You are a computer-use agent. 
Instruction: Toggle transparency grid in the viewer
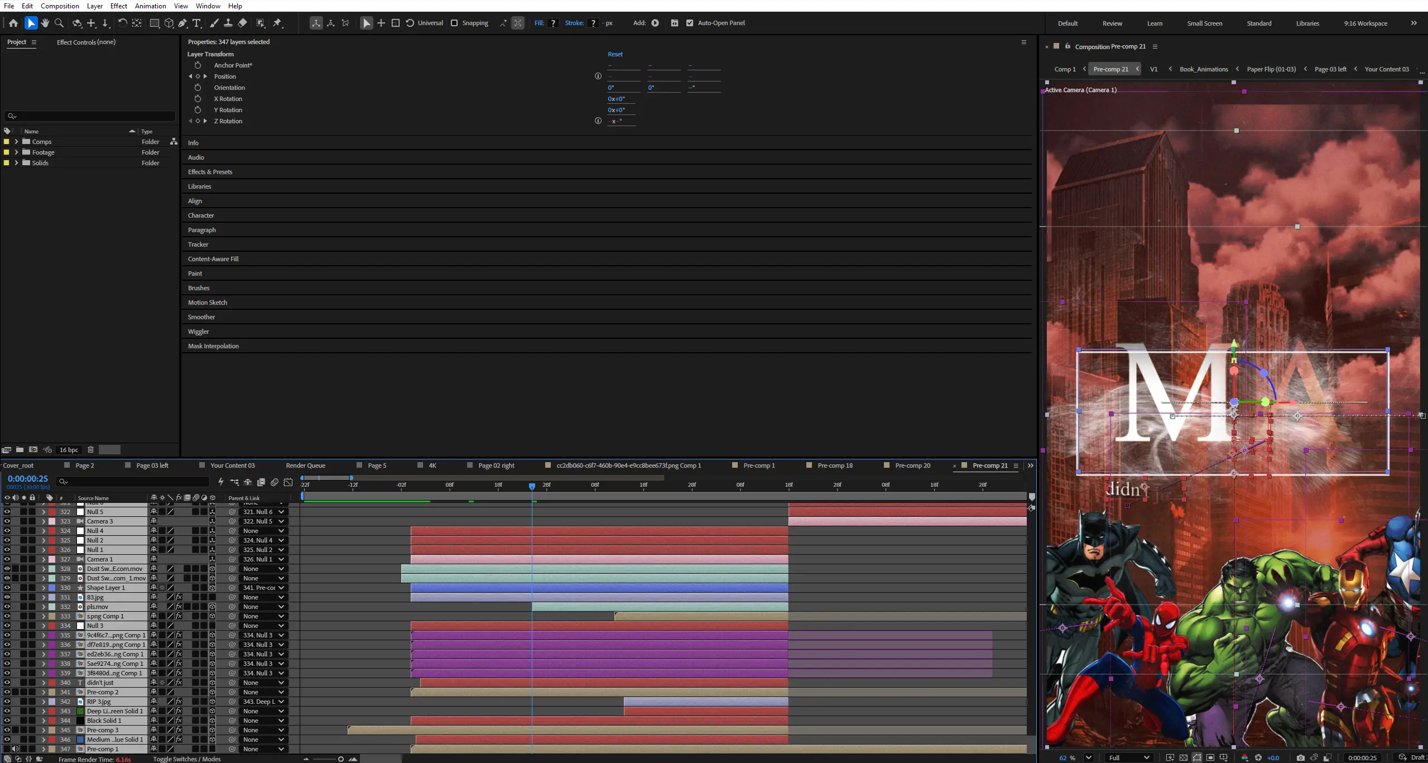point(1184,757)
